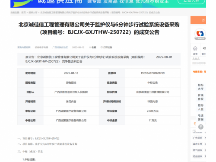216x162 pixels.
Task: Open 首页 in breadcrumb
Action: click(23, 13)
